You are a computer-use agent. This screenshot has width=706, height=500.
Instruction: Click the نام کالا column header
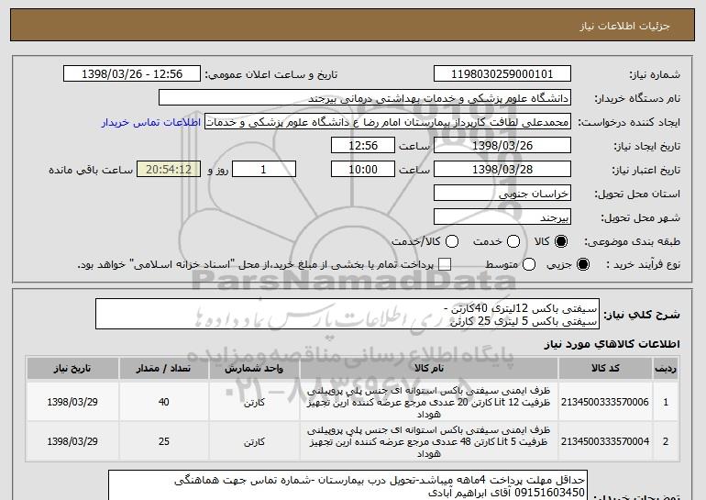(x=429, y=369)
